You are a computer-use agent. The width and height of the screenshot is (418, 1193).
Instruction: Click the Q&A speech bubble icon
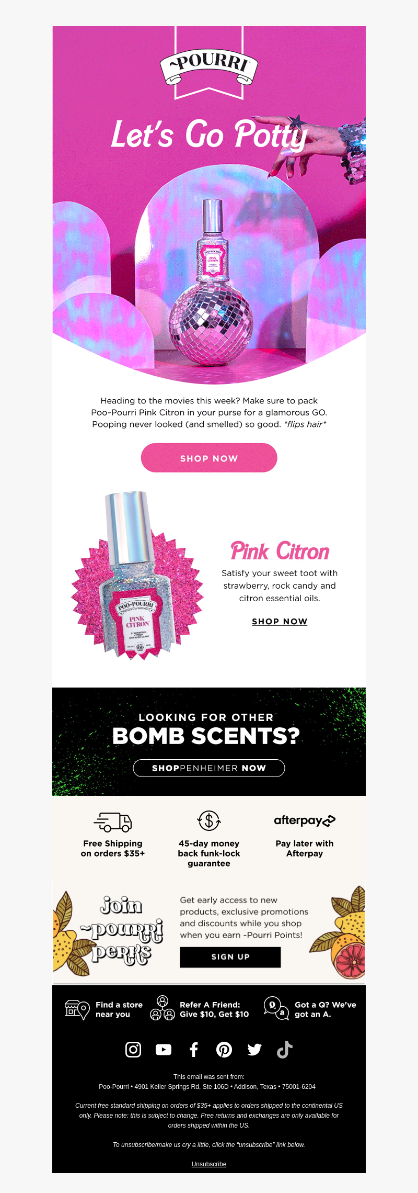276,1008
